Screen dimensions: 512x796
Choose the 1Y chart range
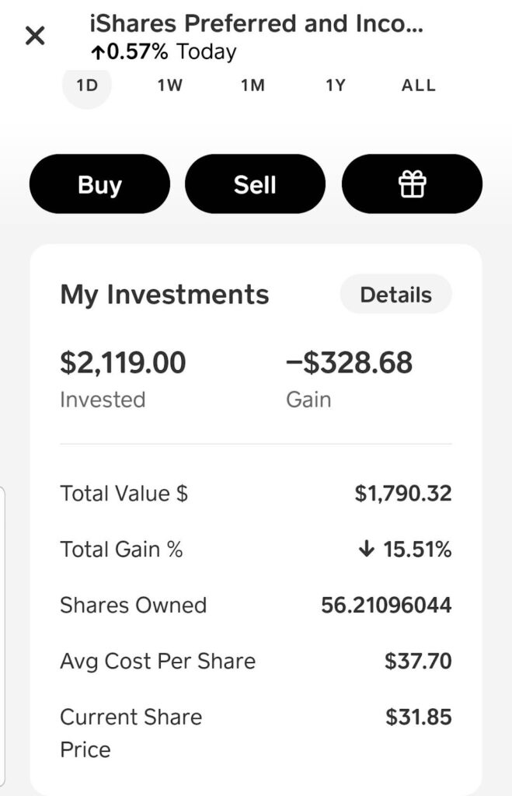(335, 86)
